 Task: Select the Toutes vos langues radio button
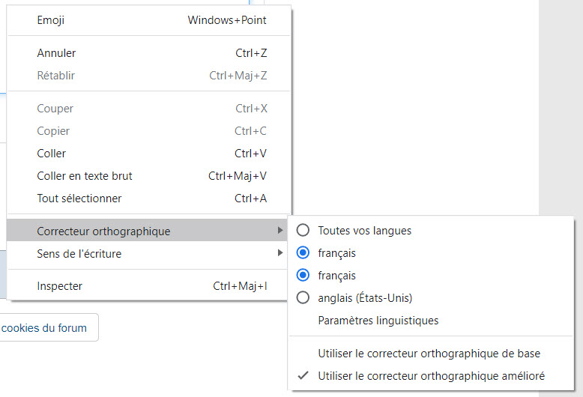(303, 231)
